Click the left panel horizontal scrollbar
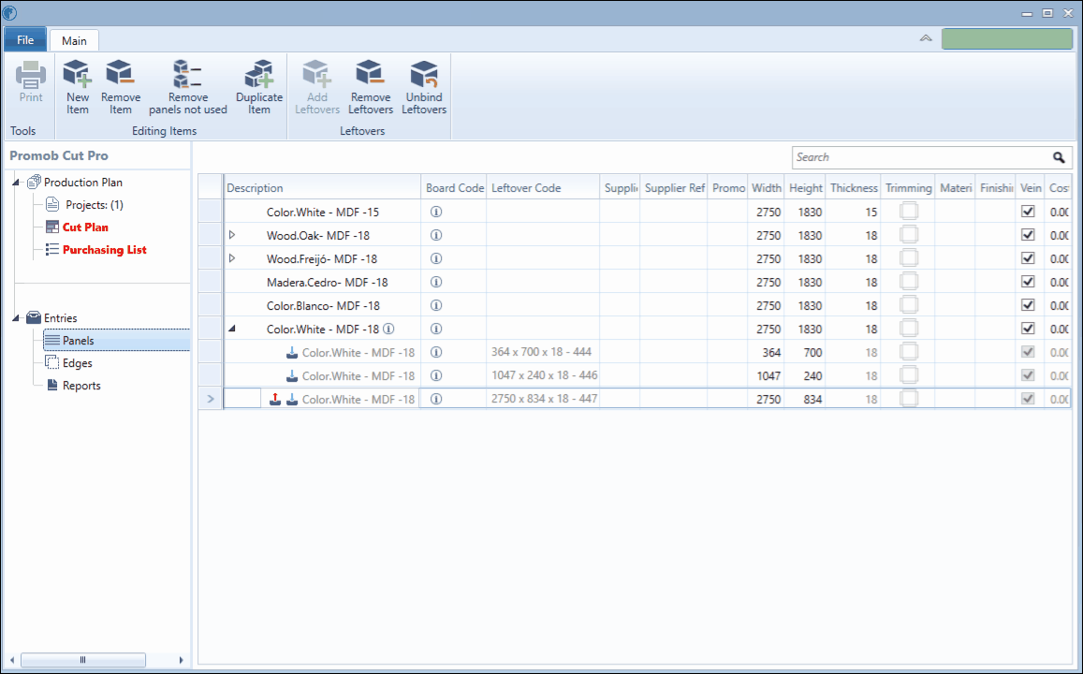The image size is (1083, 674). (82, 660)
